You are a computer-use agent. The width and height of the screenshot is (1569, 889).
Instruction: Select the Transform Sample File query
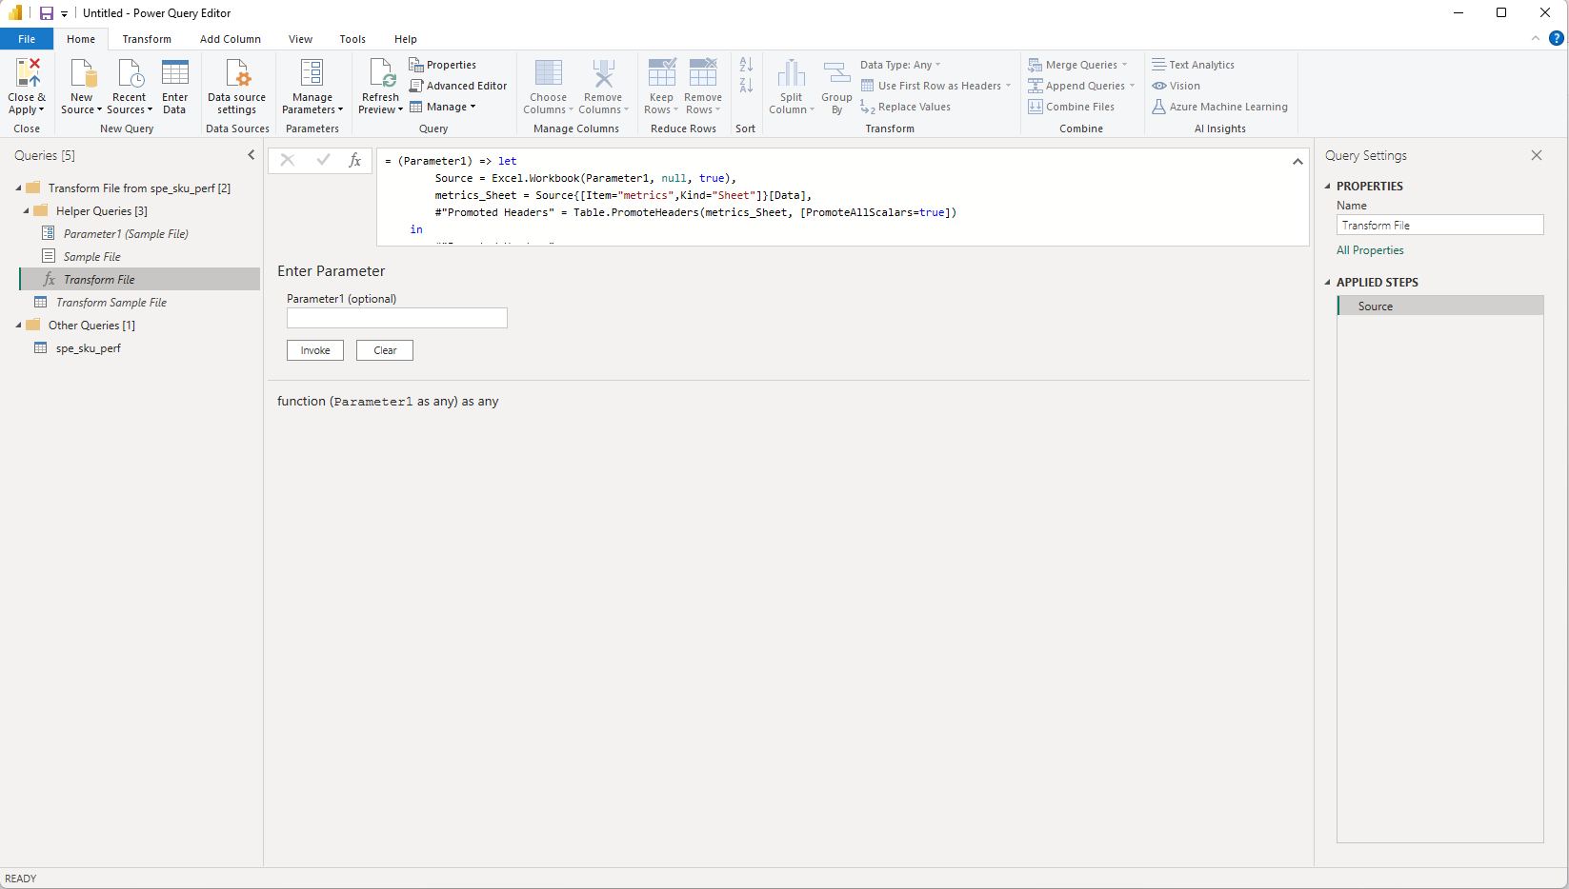[111, 303]
